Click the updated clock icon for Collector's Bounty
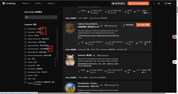Image resolution: width=178 pixels, height=94 pixels. click(x=86, y=43)
